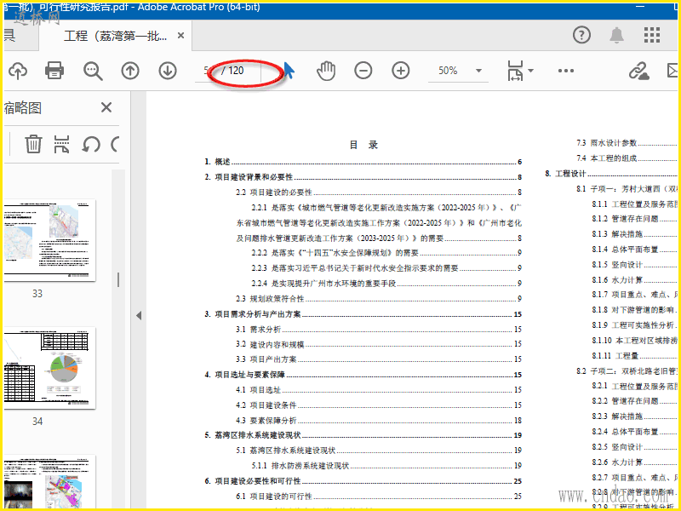Activate the hand pan tool

point(326,71)
